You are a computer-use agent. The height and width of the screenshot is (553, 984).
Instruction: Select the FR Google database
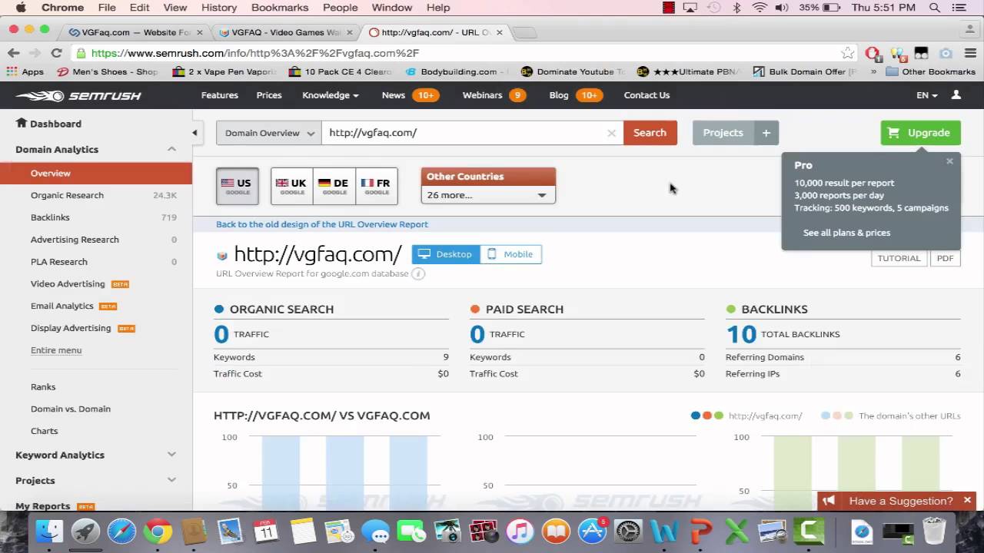pyautogui.click(x=377, y=186)
